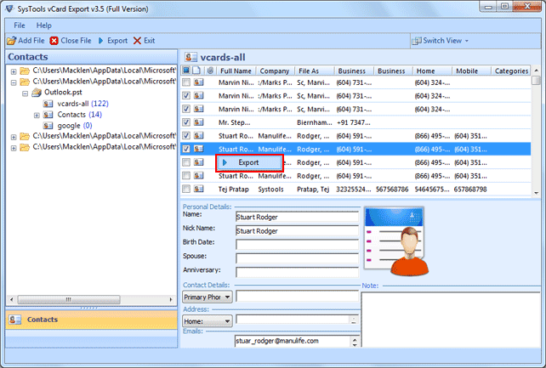Open the Help menu

pos(44,25)
